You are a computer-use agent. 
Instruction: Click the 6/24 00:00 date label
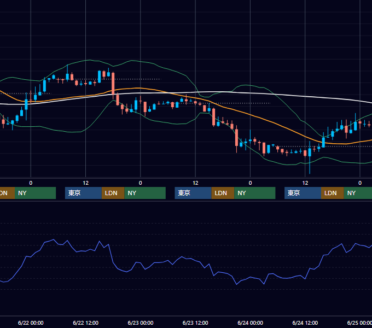click(251, 323)
